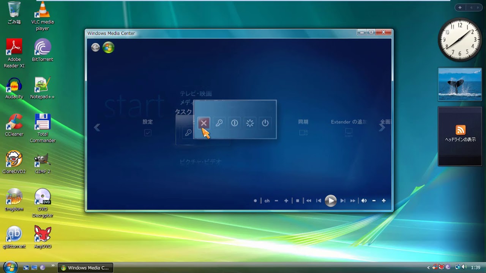
Task: Click the orange RSS feed icon
Action: coord(460,130)
